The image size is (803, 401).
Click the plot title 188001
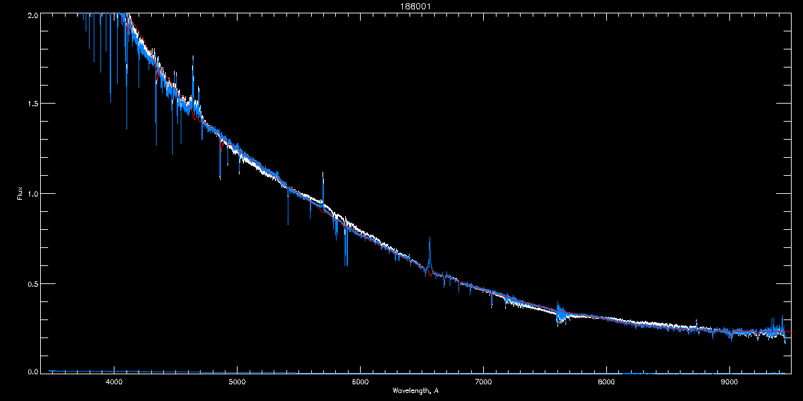click(416, 6)
